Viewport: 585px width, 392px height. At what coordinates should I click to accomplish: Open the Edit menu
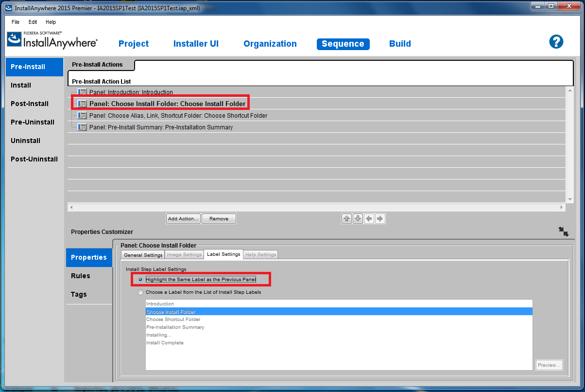pos(33,22)
